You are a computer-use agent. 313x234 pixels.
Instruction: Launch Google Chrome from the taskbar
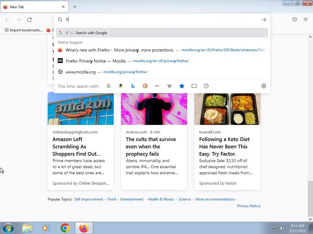[65, 228]
